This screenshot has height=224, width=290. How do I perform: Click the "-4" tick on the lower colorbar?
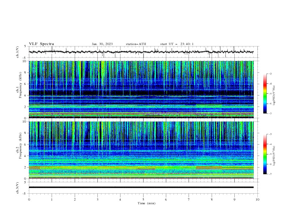click(x=270, y=144)
